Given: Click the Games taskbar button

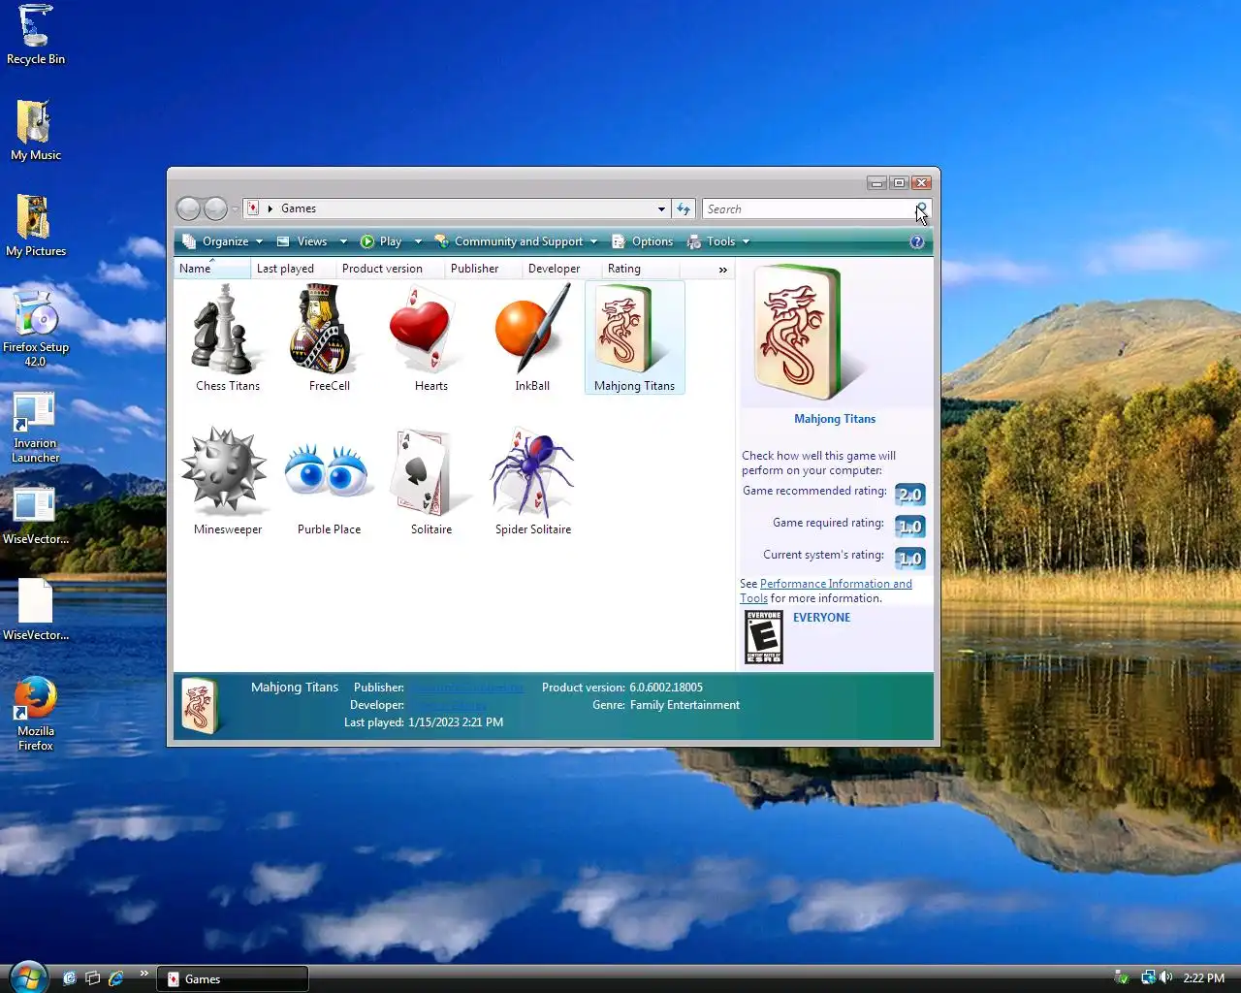Looking at the screenshot, I should pos(233,978).
